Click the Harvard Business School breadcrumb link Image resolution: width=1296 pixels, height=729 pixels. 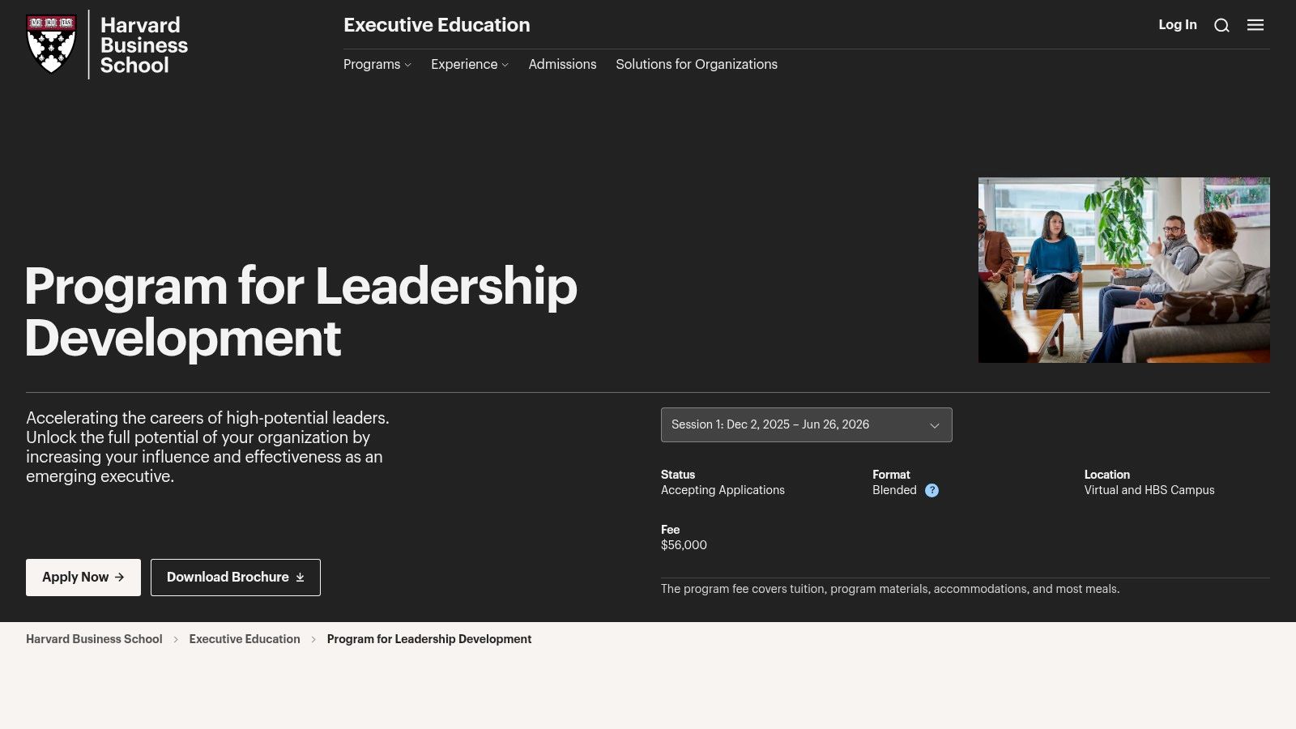click(94, 639)
